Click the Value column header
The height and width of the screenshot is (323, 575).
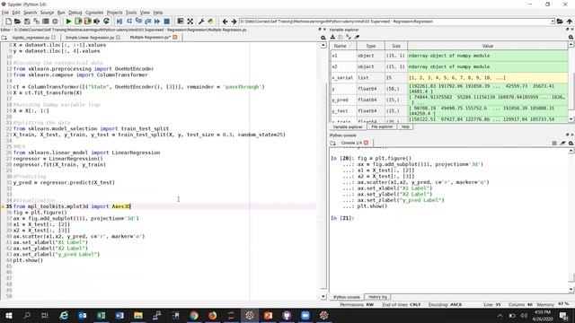click(487, 46)
